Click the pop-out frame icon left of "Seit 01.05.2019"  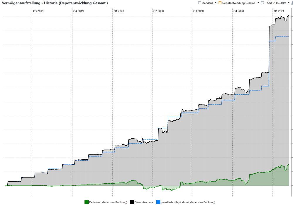[262, 3]
